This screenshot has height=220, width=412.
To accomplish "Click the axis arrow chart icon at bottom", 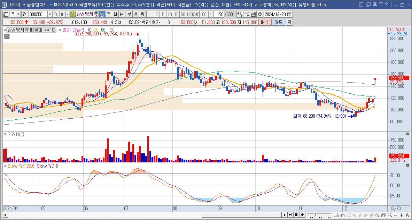I will (355, 215).
